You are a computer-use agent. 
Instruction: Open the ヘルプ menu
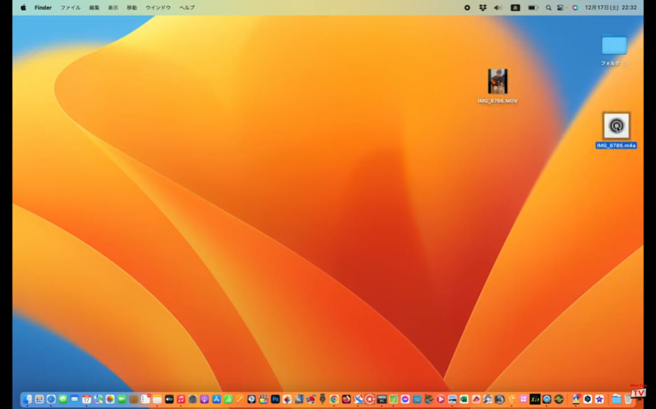[187, 8]
